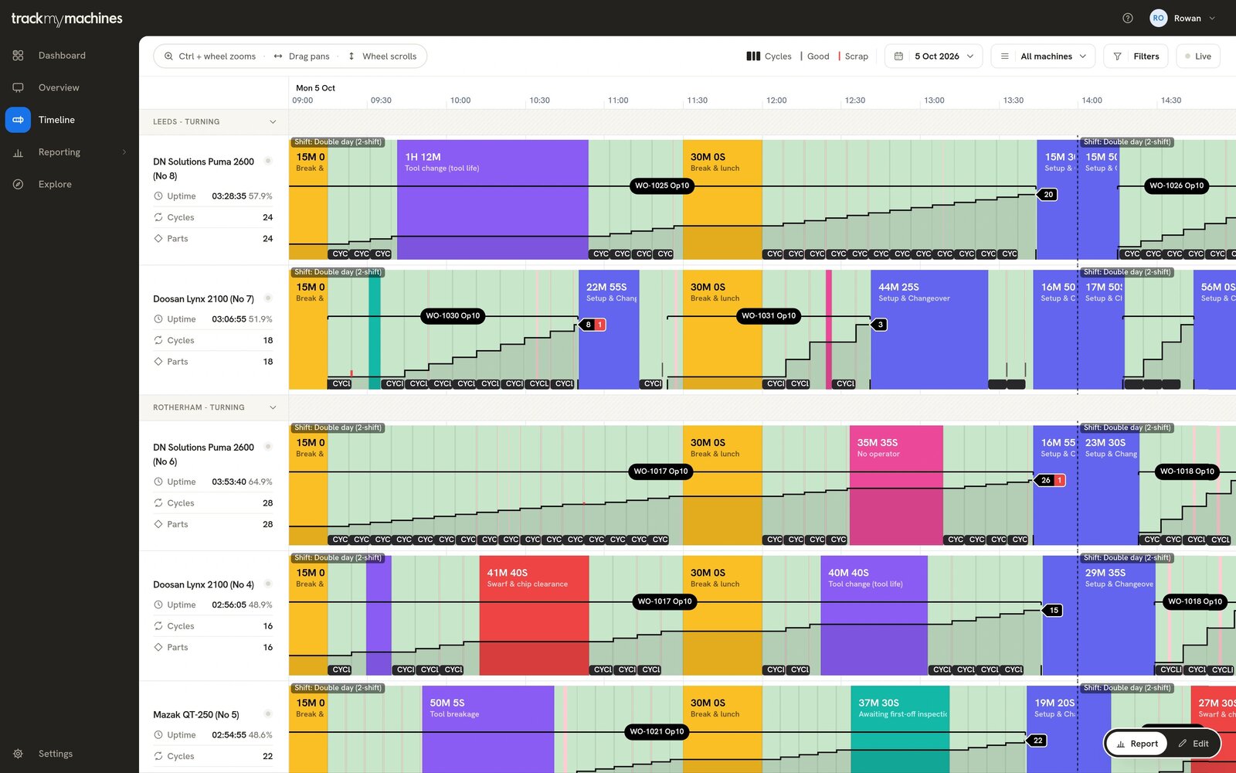
Task: Click the Overview monitor icon
Action: coord(18,87)
